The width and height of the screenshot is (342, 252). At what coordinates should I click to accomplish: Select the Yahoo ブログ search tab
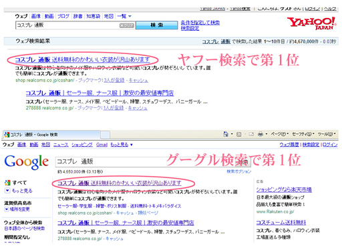coord(63,16)
